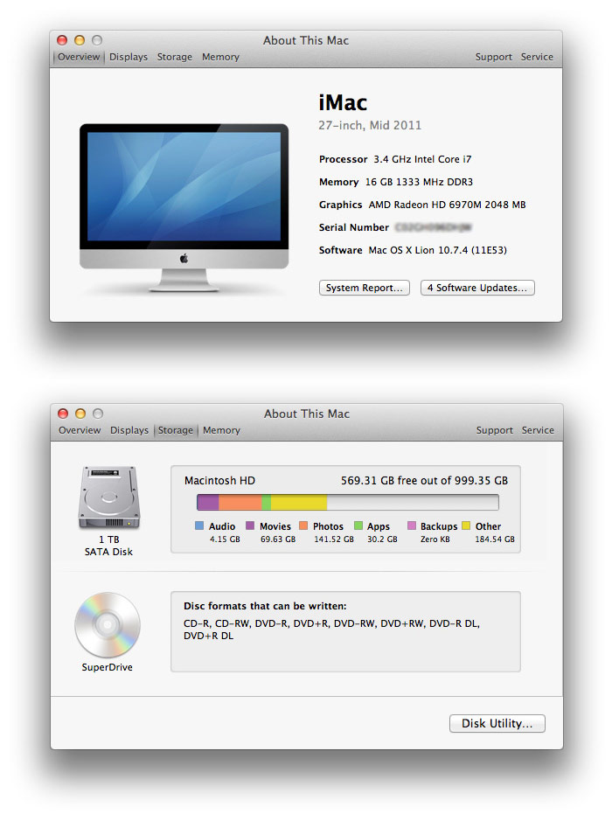Select the Storage tab in the lower window

[176, 430]
